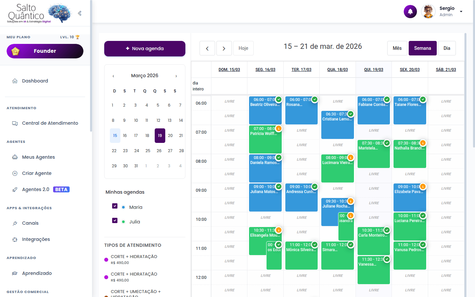Click the Dashboard home icon
Screen dimensions: 475x297
point(15,81)
